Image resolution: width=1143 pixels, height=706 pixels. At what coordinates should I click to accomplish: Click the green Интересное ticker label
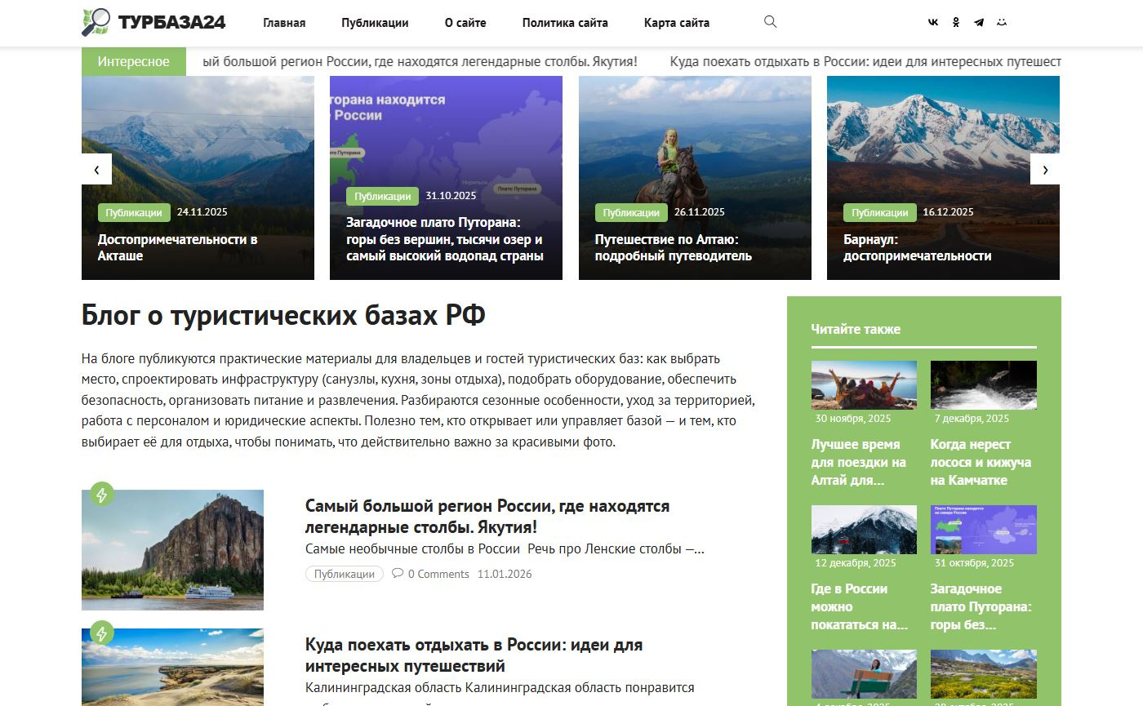click(134, 61)
